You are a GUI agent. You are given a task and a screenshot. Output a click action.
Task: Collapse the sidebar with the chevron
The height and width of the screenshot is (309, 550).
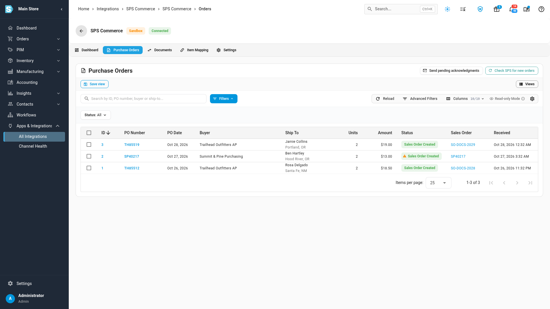62,9
